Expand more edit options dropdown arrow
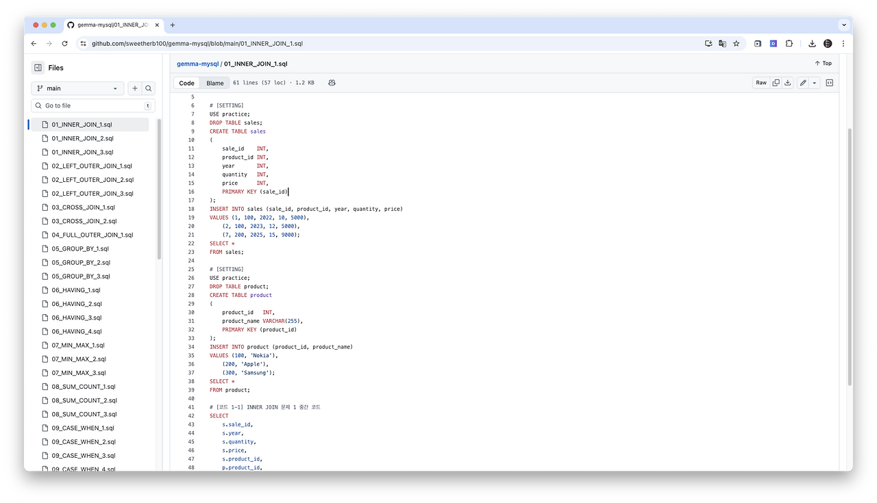 (815, 83)
